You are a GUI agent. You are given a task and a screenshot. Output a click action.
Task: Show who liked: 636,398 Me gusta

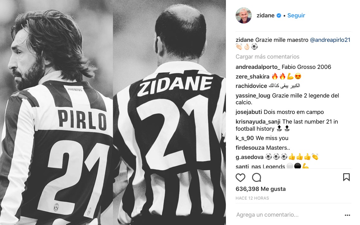tap(261, 189)
